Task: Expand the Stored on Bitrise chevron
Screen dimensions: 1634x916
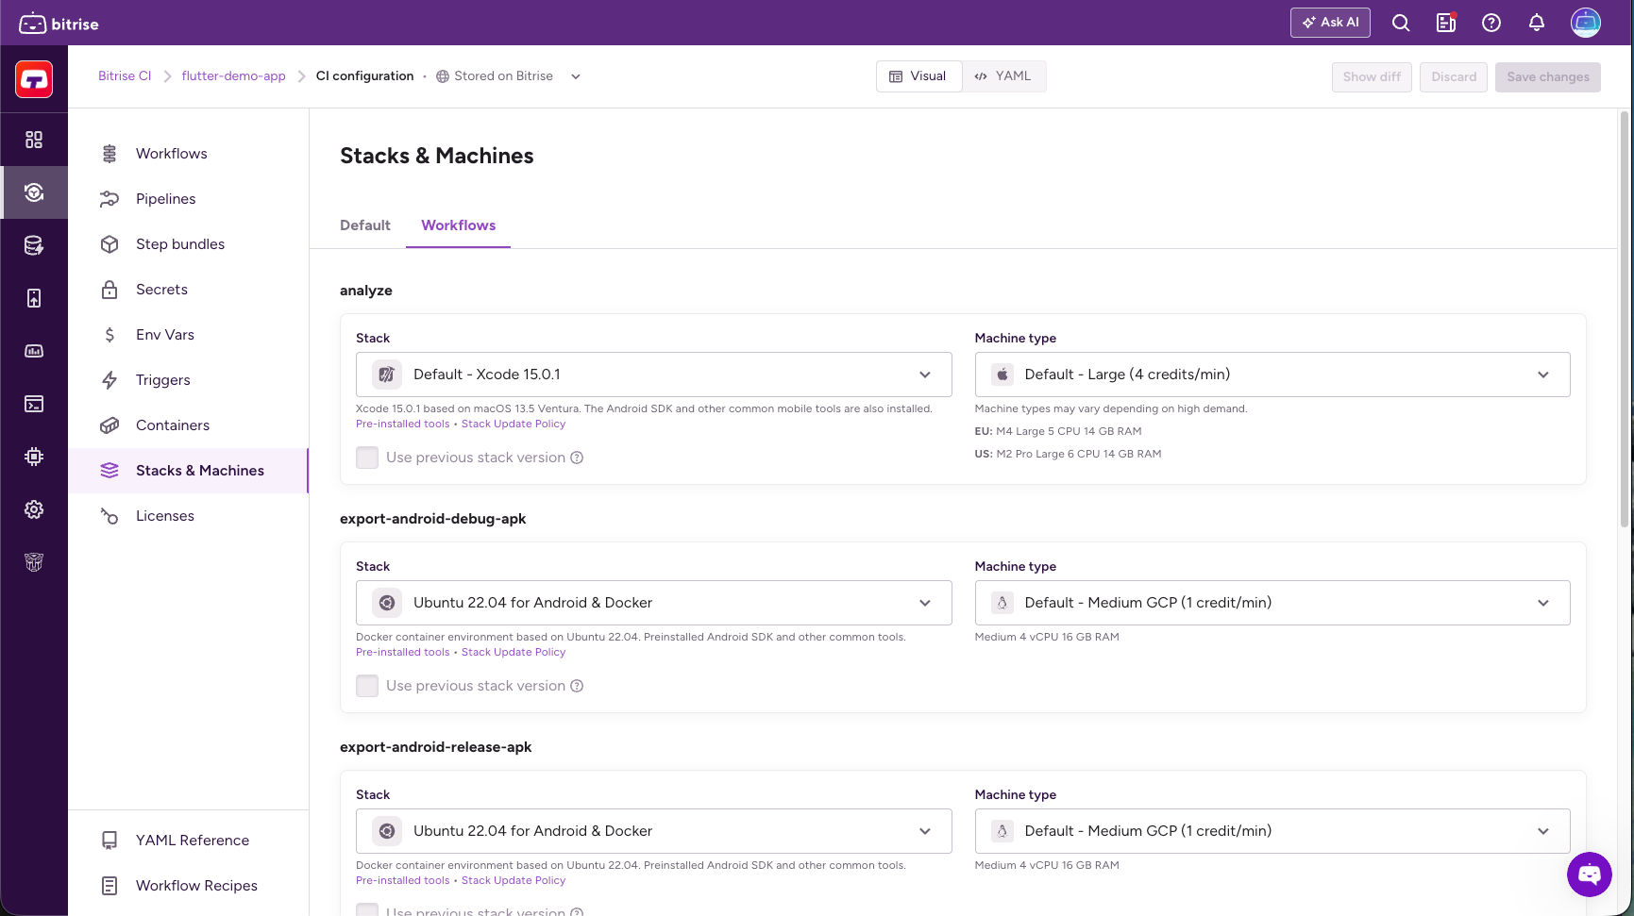Action: click(x=576, y=76)
